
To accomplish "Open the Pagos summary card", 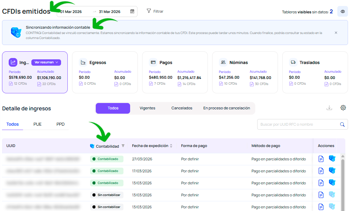I will [x=175, y=72].
